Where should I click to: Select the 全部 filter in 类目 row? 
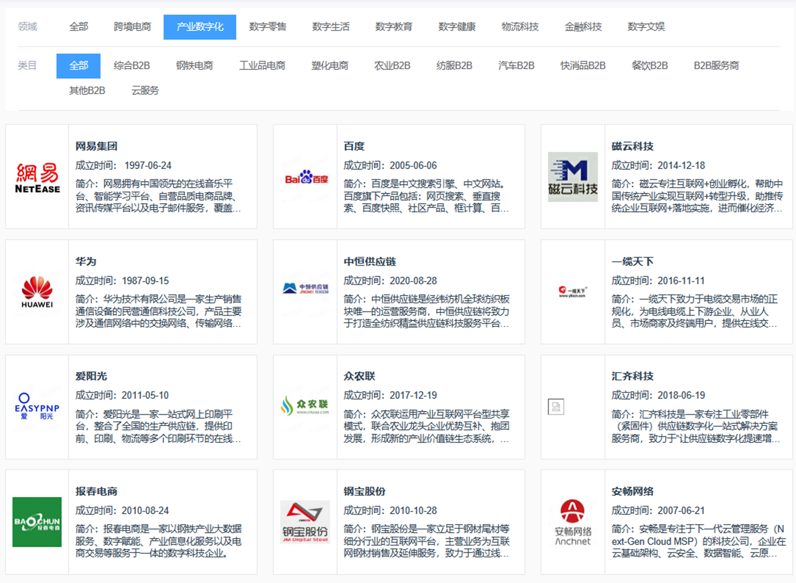[78, 65]
